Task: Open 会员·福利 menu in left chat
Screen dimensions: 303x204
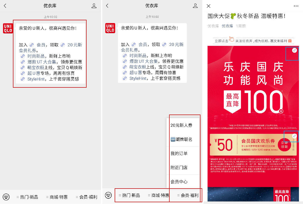Action: (x=86, y=197)
